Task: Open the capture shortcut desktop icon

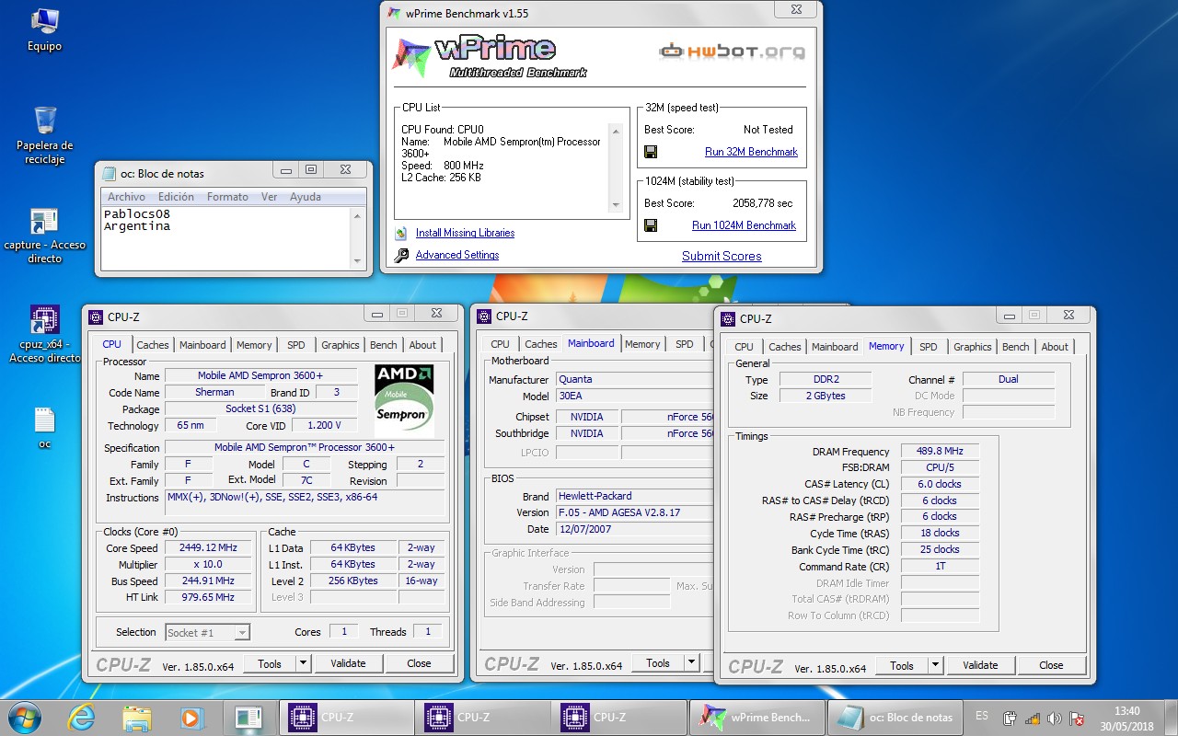Action: click(x=44, y=235)
